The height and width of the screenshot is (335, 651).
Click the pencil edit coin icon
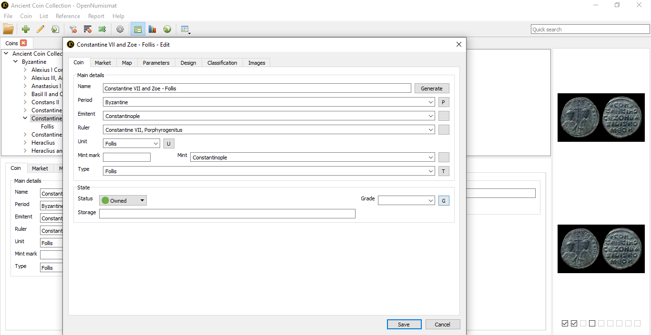click(41, 29)
